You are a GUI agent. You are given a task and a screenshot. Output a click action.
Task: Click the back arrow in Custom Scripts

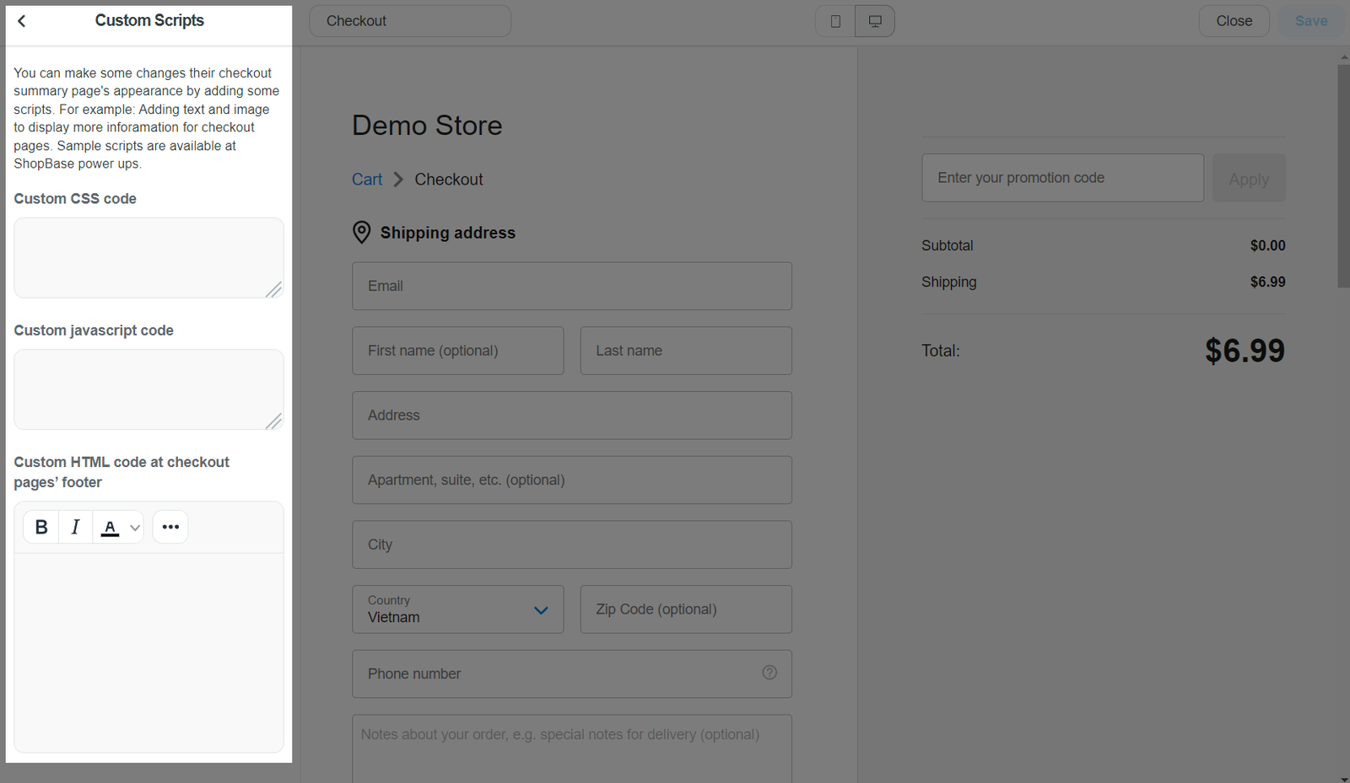(22, 21)
